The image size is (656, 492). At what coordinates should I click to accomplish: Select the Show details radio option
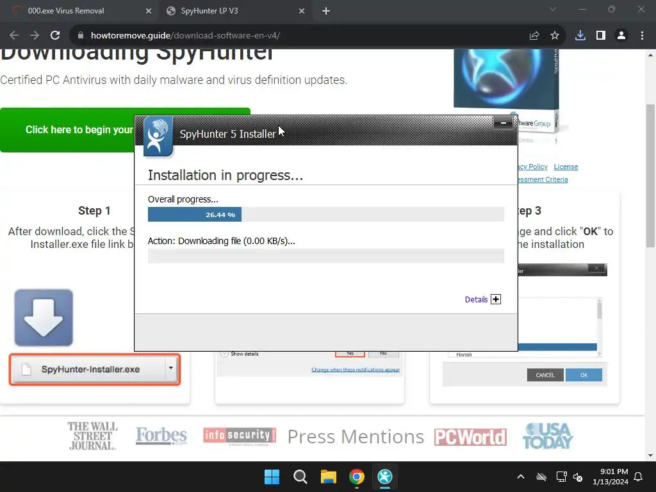pos(225,354)
